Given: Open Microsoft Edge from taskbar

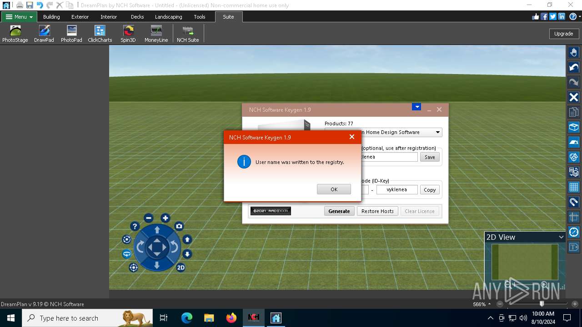Looking at the screenshot, I should (x=187, y=318).
